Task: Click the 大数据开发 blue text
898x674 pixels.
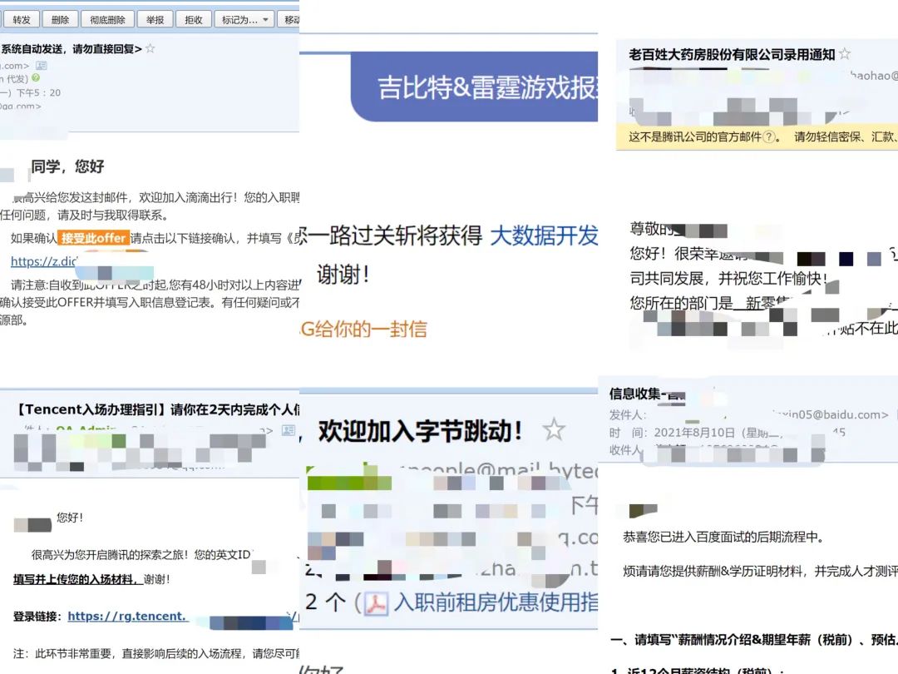Action: [544, 235]
